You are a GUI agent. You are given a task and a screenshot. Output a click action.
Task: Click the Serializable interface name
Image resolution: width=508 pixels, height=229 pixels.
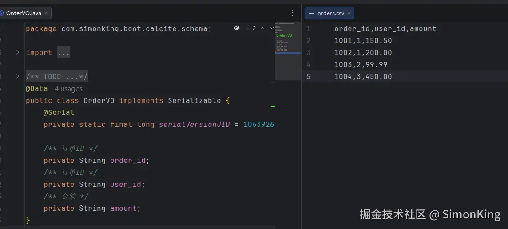(x=194, y=101)
